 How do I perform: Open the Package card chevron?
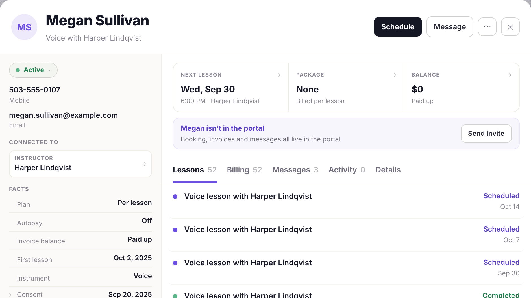(x=395, y=75)
